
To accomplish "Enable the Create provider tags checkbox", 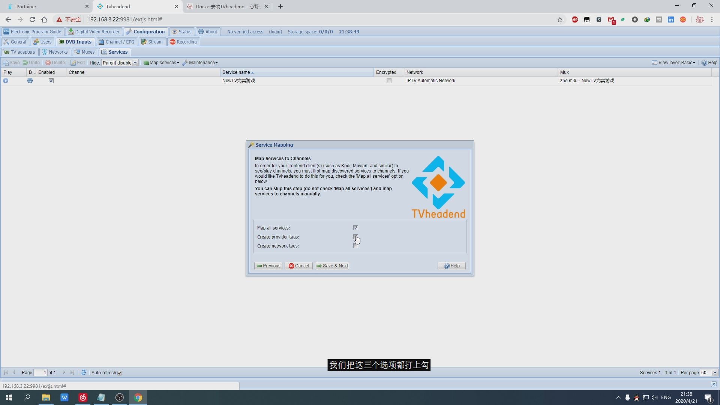I will [355, 237].
